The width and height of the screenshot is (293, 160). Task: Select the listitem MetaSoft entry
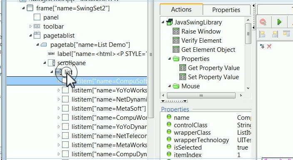[x=109, y=109]
